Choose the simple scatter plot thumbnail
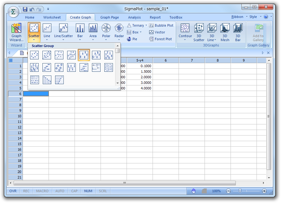This screenshot has width=281, height=203. (34, 55)
